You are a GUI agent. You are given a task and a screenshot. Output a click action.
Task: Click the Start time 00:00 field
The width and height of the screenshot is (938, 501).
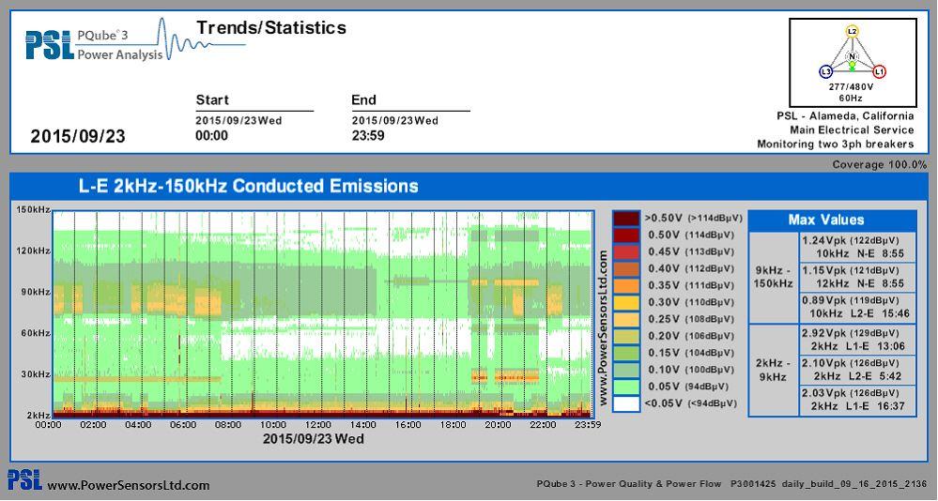212,135
